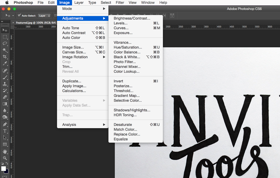Select the Eraser tool

(5, 97)
